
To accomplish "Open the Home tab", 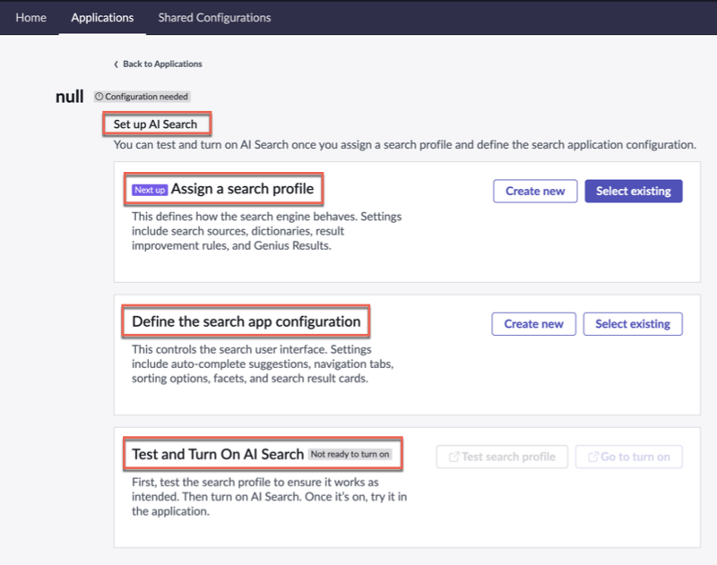I will click(30, 17).
